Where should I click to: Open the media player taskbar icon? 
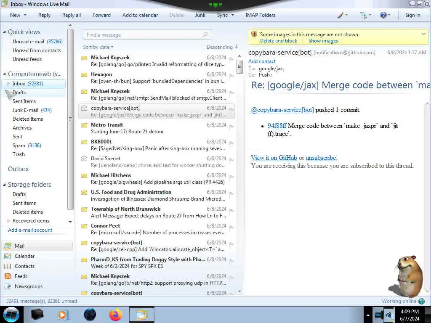pyautogui.click(x=62, y=315)
